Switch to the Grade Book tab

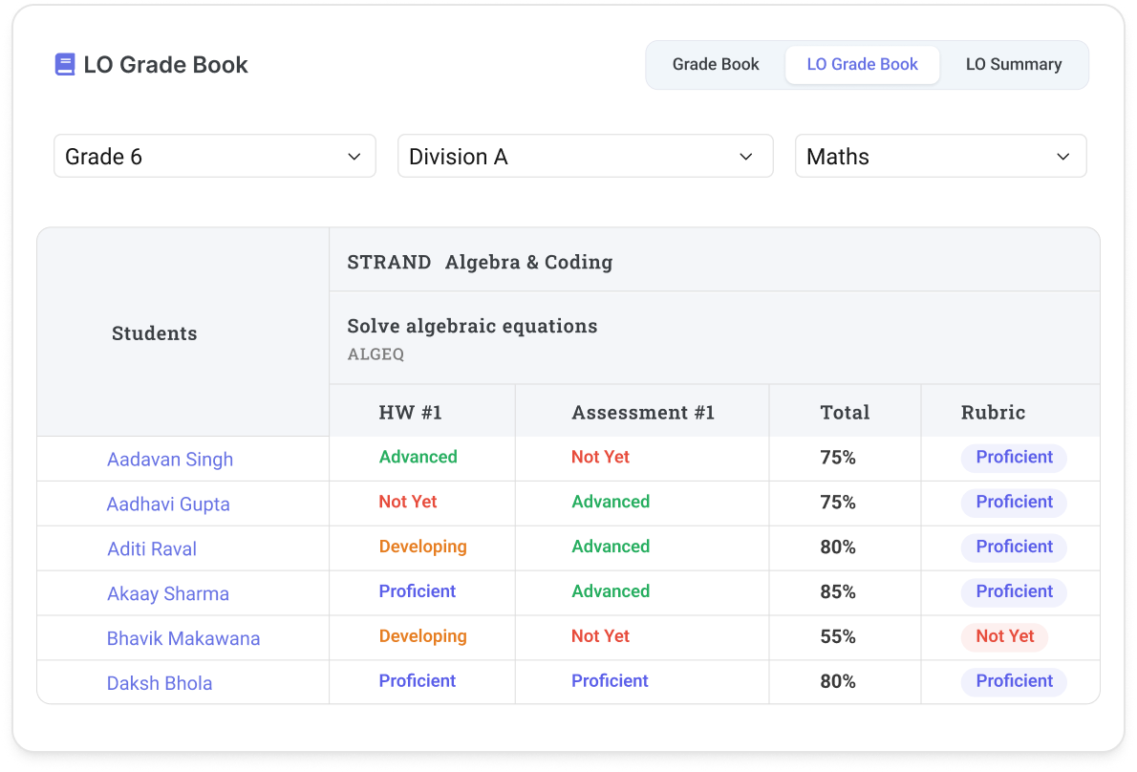(x=715, y=65)
